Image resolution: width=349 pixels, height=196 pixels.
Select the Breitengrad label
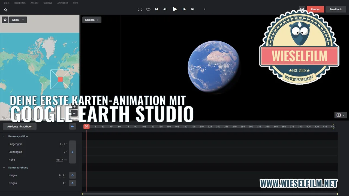tap(15, 152)
